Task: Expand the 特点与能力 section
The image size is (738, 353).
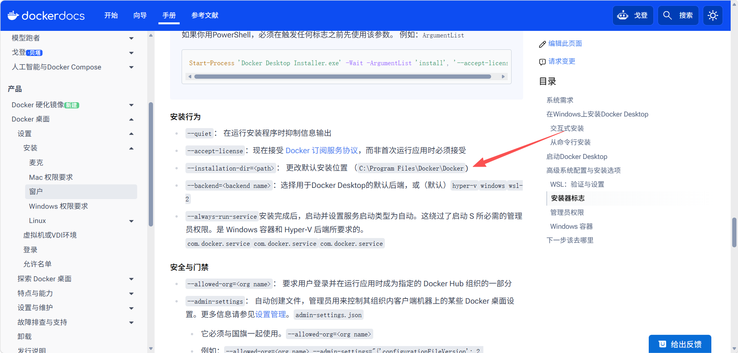Action: [x=131, y=294]
